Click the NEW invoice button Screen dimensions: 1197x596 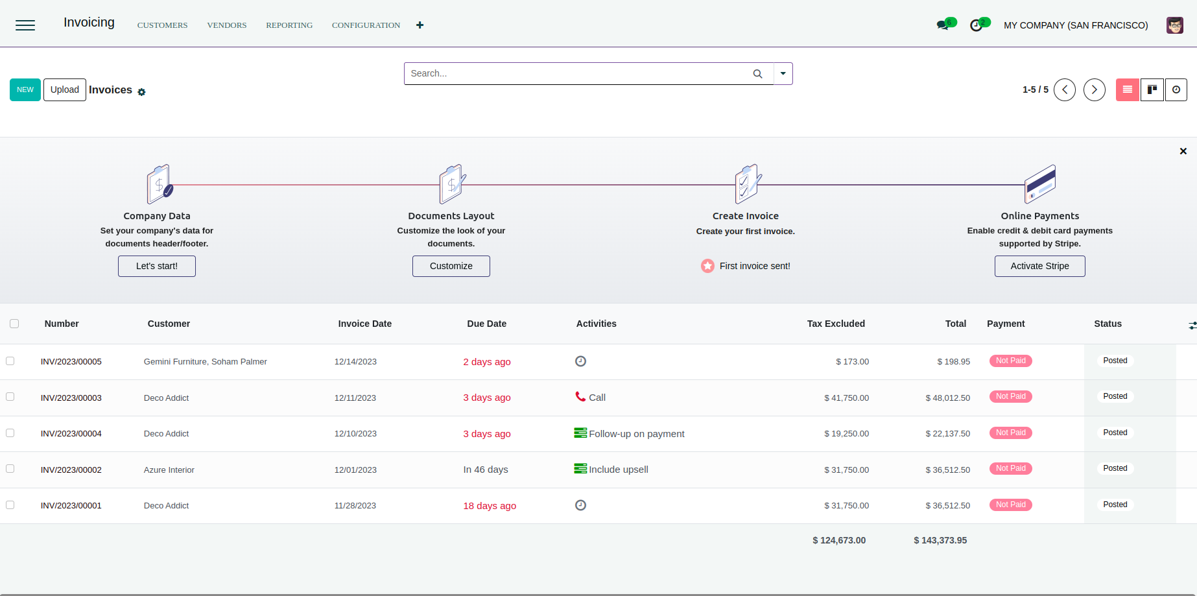(25, 89)
